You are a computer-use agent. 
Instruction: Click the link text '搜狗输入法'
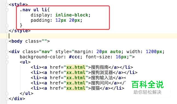pyautogui.click(x=102, y=78)
